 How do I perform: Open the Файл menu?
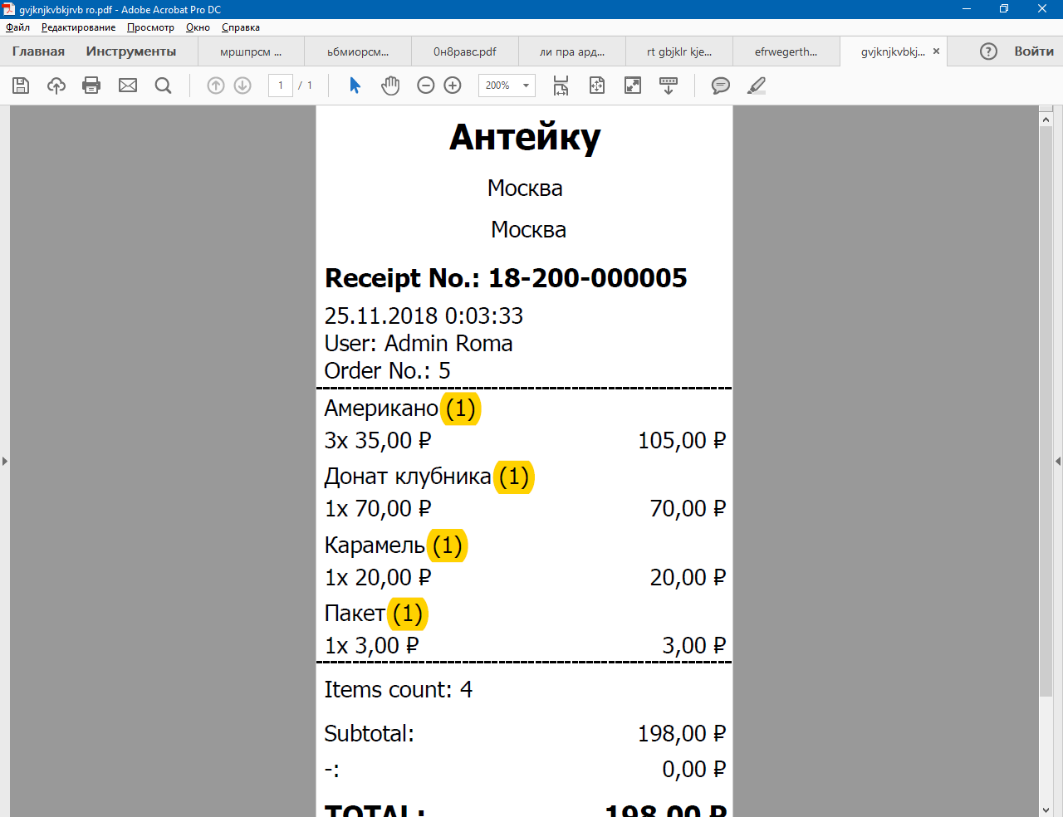[17, 27]
